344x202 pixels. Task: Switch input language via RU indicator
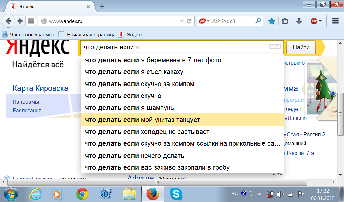[x=235, y=193]
